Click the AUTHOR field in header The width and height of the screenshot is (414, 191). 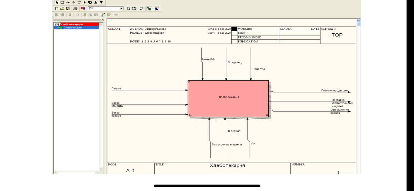148,29
